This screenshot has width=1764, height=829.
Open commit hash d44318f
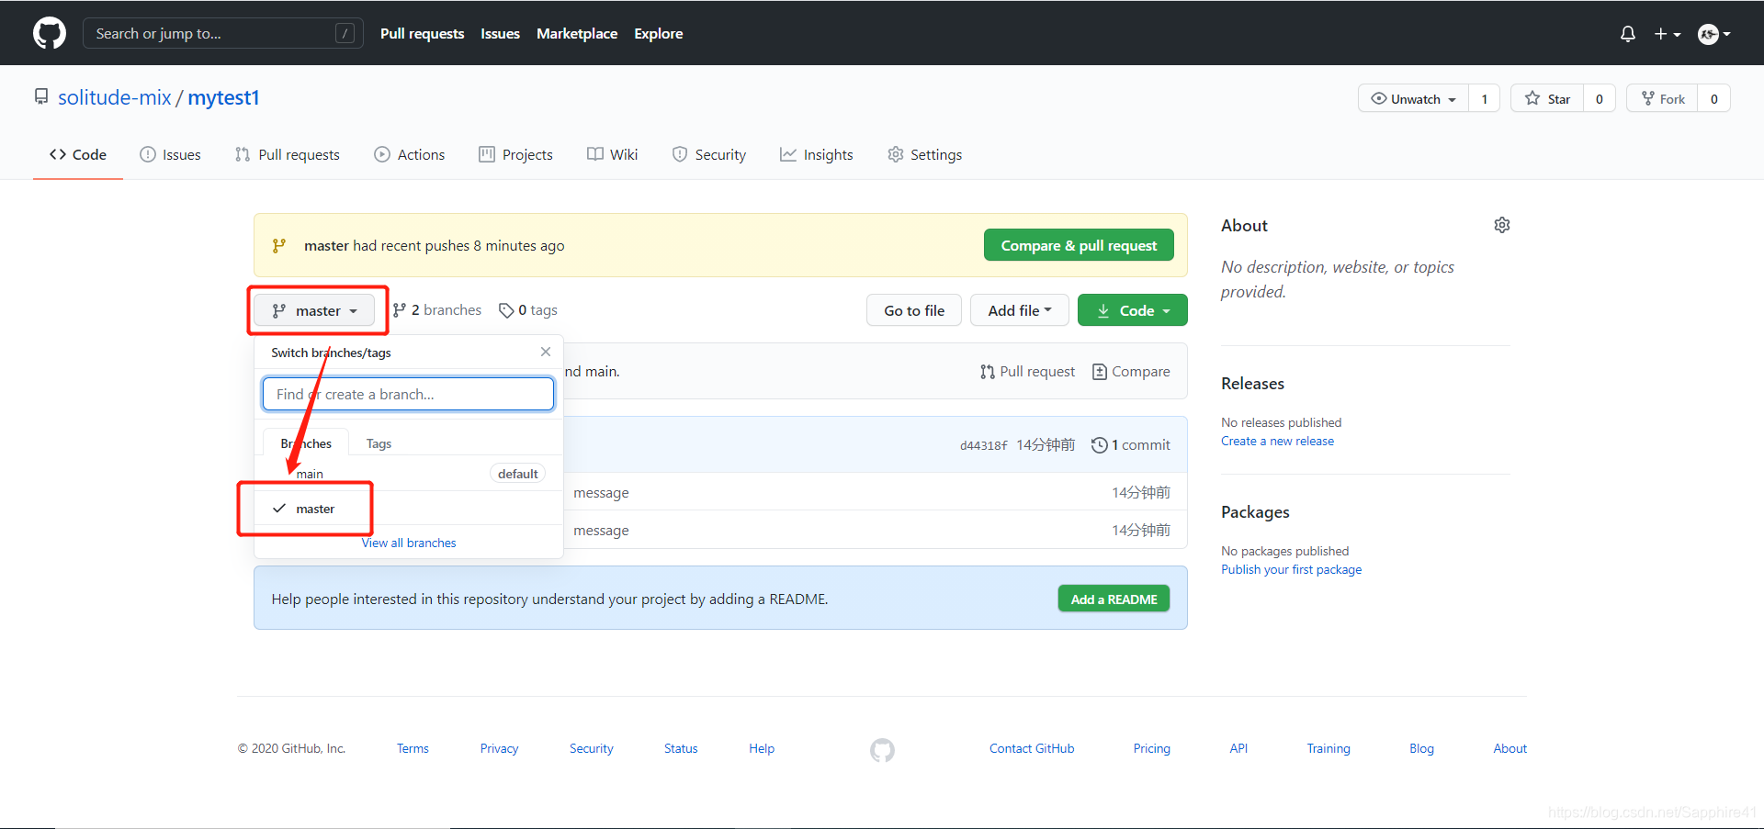(x=984, y=445)
